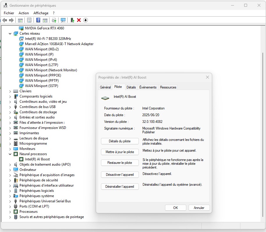
Task: Collapse the Neural processors node
Action: 10,154
